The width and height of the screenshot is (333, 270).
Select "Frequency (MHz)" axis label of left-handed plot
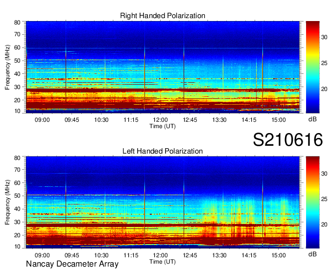tap(7, 202)
